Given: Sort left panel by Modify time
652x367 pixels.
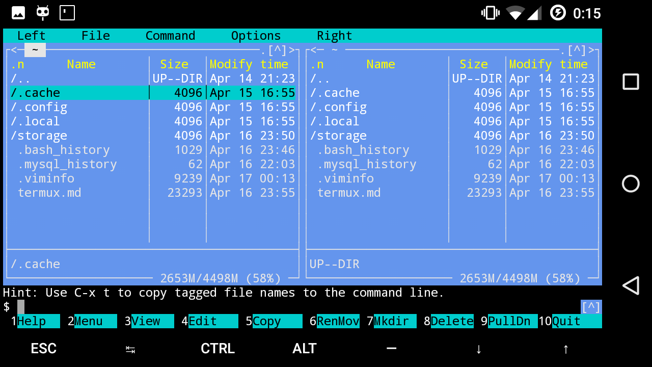Looking at the screenshot, I should (249, 64).
